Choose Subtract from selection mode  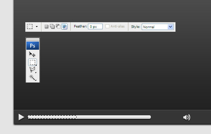pyautogui.click(x=58, y=26)
